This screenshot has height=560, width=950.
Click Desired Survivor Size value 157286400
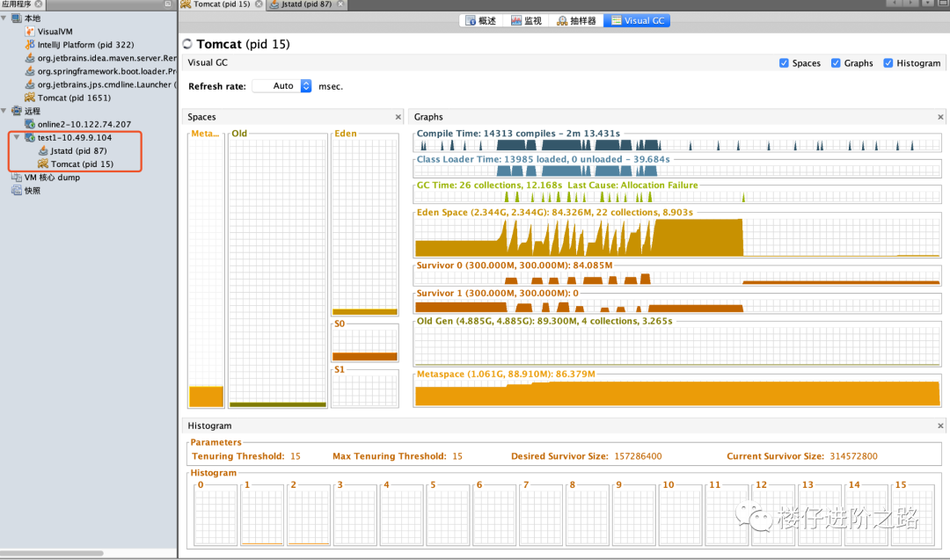(638, 456)
